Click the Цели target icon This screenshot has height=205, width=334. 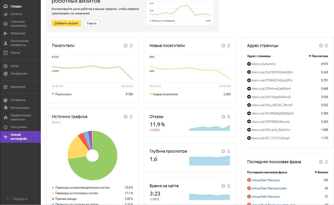point(5,66)
